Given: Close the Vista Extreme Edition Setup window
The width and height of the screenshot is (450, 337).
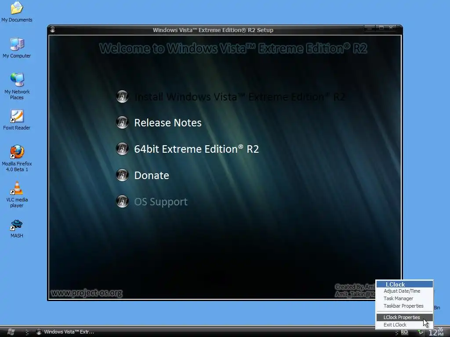Looking at the screenshot, I should click(391, 28).
